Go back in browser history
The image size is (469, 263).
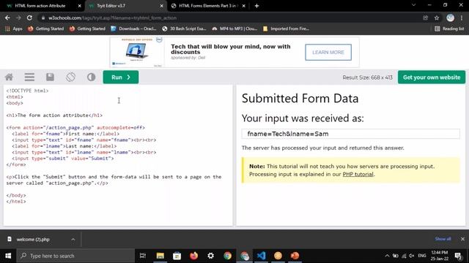[7, 18]
